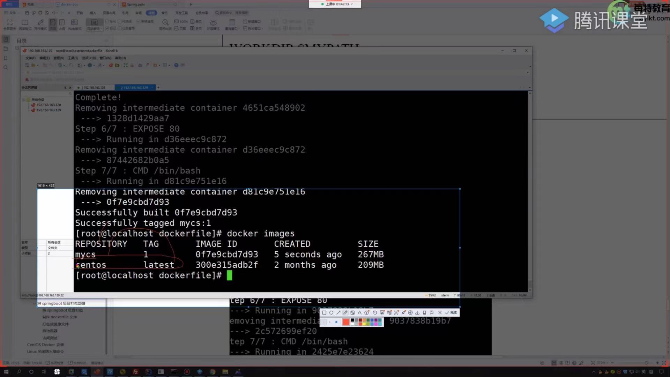The image size is (670, 377).
Task: Select the arrow annotation tool
Action: (338, 313)
